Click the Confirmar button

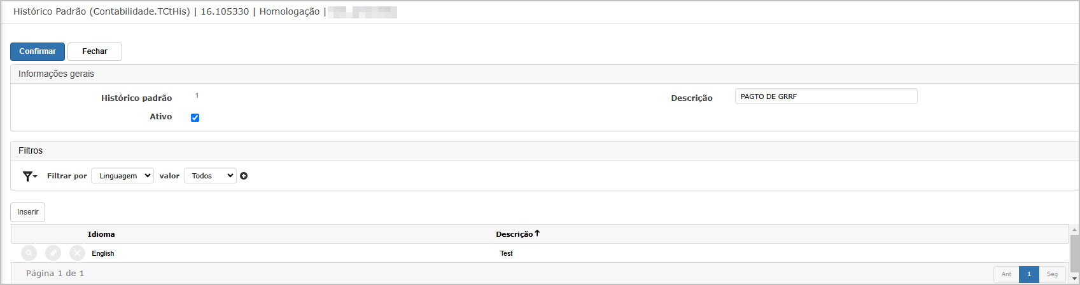(x=38, y=51)
